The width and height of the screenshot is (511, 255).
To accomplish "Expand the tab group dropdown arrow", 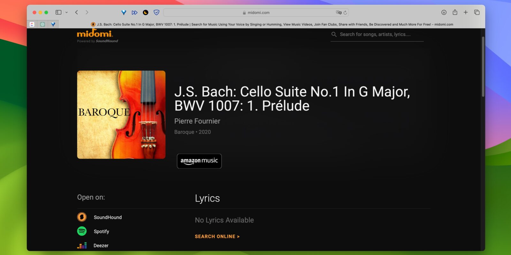I will pyautogui.click(x=66, y=12).
